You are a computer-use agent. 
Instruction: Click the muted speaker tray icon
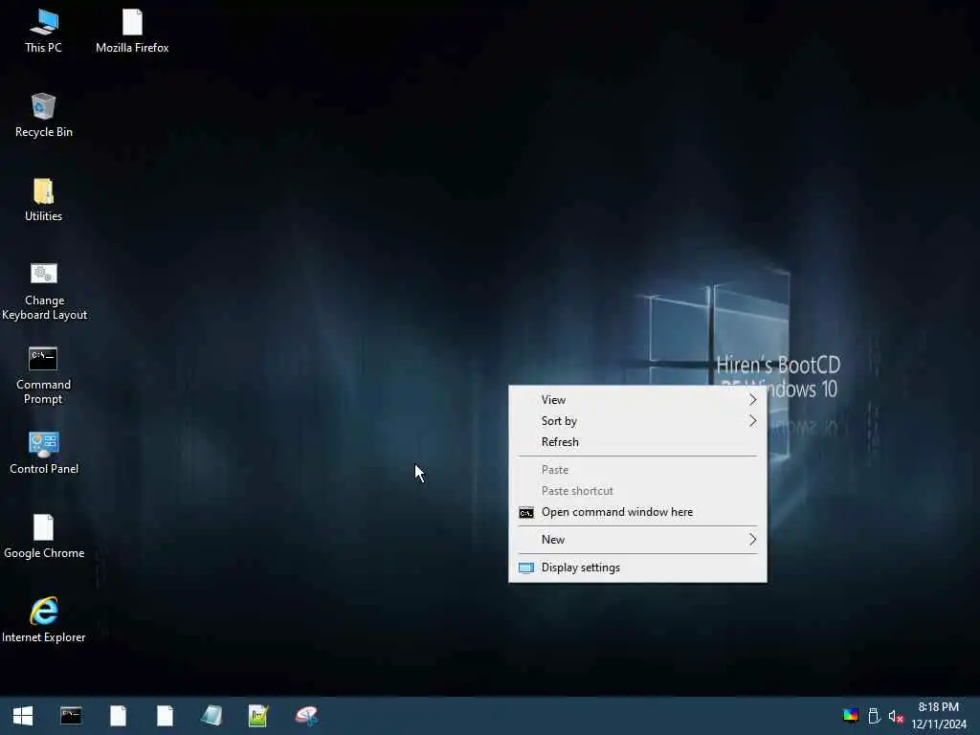click(896, 716)
